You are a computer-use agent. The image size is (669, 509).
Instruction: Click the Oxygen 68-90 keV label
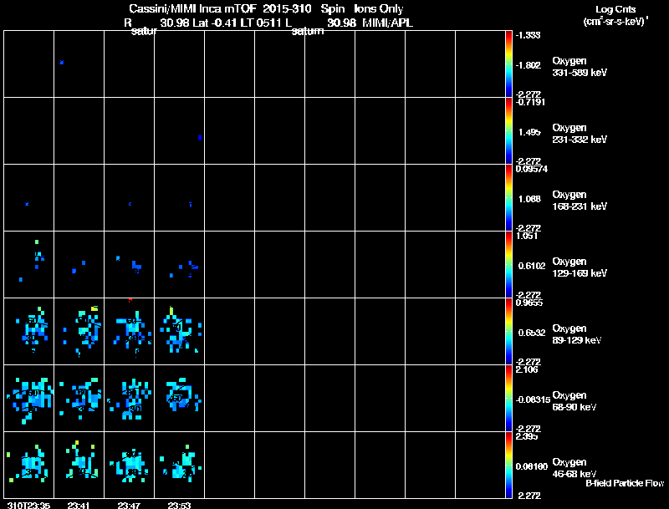point(575,401)
